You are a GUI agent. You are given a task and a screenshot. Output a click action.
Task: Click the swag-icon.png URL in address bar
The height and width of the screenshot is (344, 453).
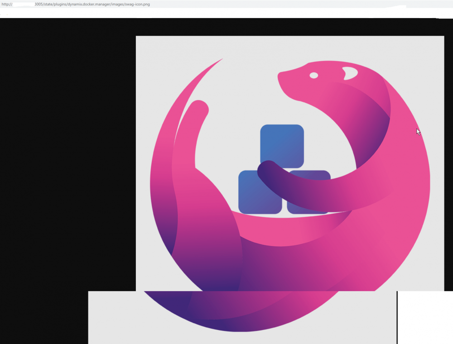click(x=76, y=5)
